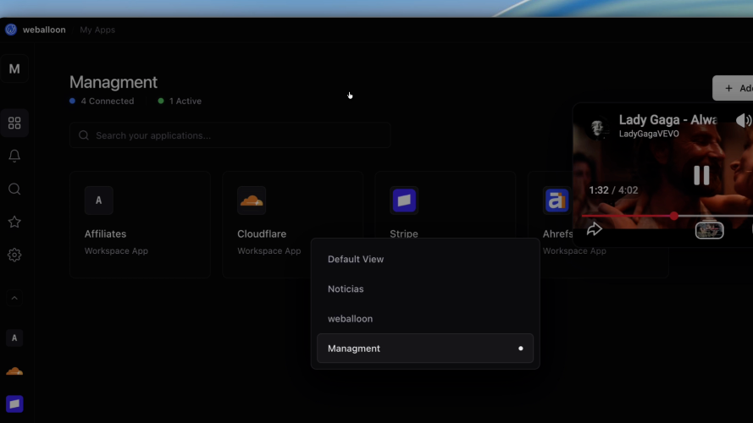Click the video thumbnail button beside share
The image size is (753, 423).
709,230
